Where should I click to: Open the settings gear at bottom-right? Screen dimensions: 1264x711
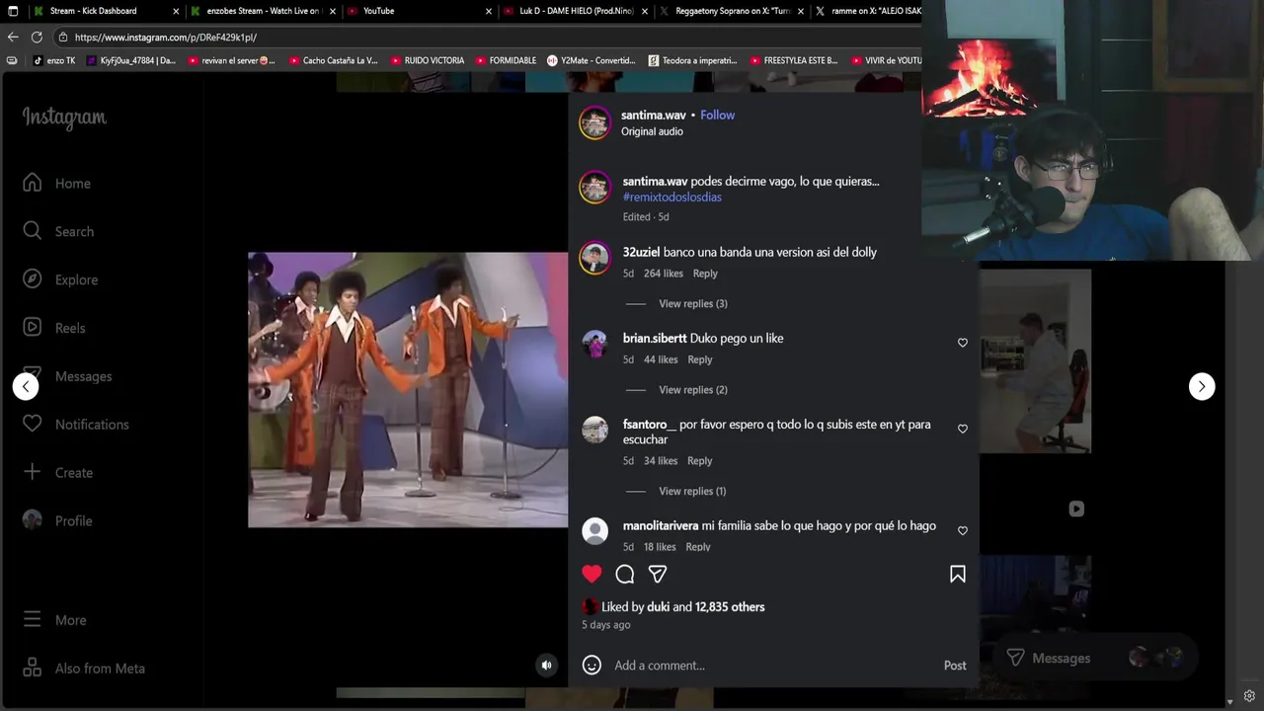(x=1250, y=696)
